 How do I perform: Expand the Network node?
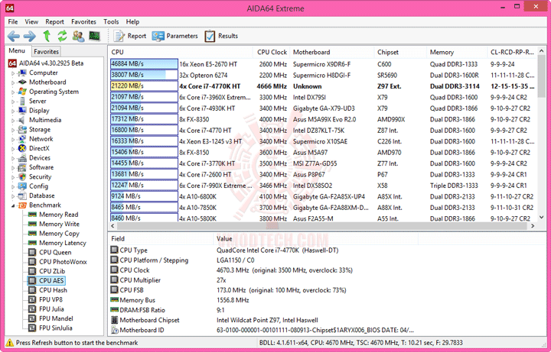pos(13,140)
